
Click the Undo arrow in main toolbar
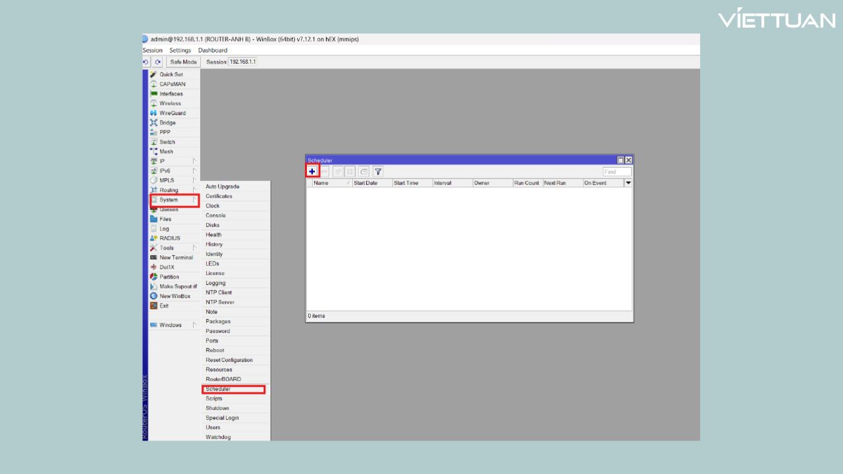146,62
